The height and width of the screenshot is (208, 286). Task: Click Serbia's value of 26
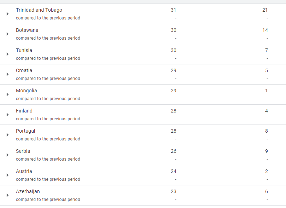coord(174,151)
